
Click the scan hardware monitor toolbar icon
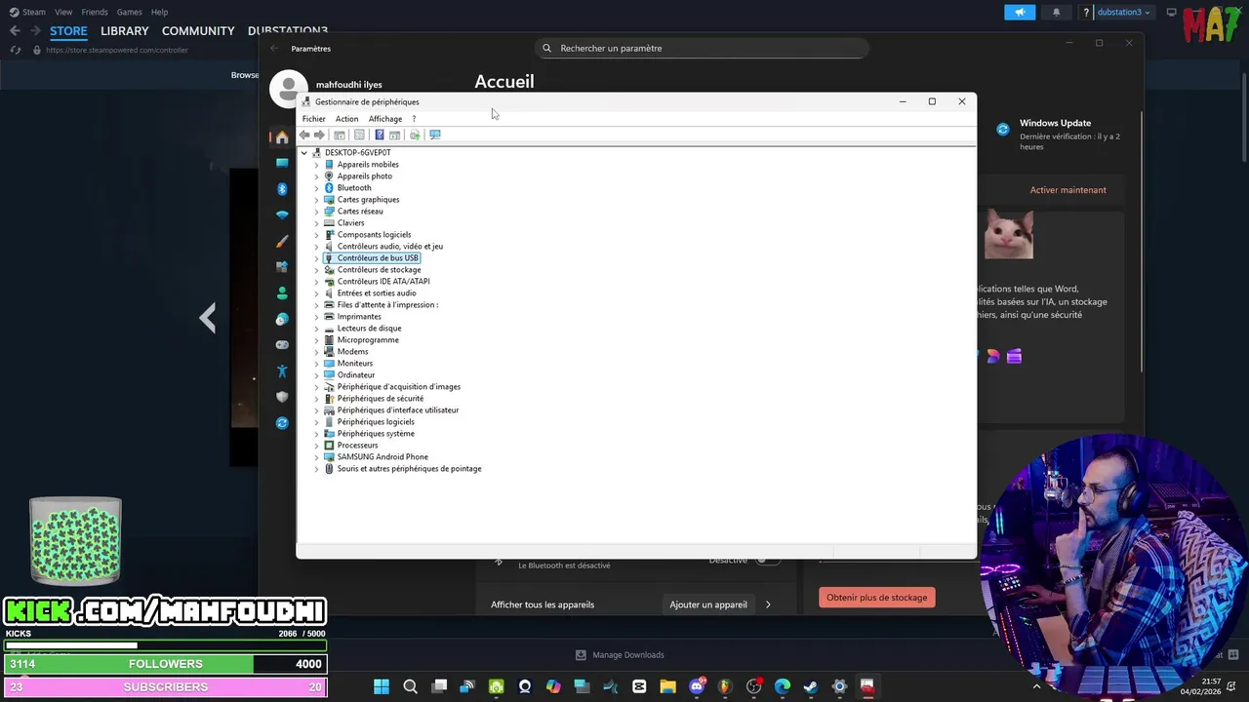coord(435,135)
